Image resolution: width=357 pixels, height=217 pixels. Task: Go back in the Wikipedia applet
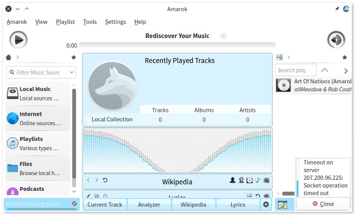click(x=89, y=180)
